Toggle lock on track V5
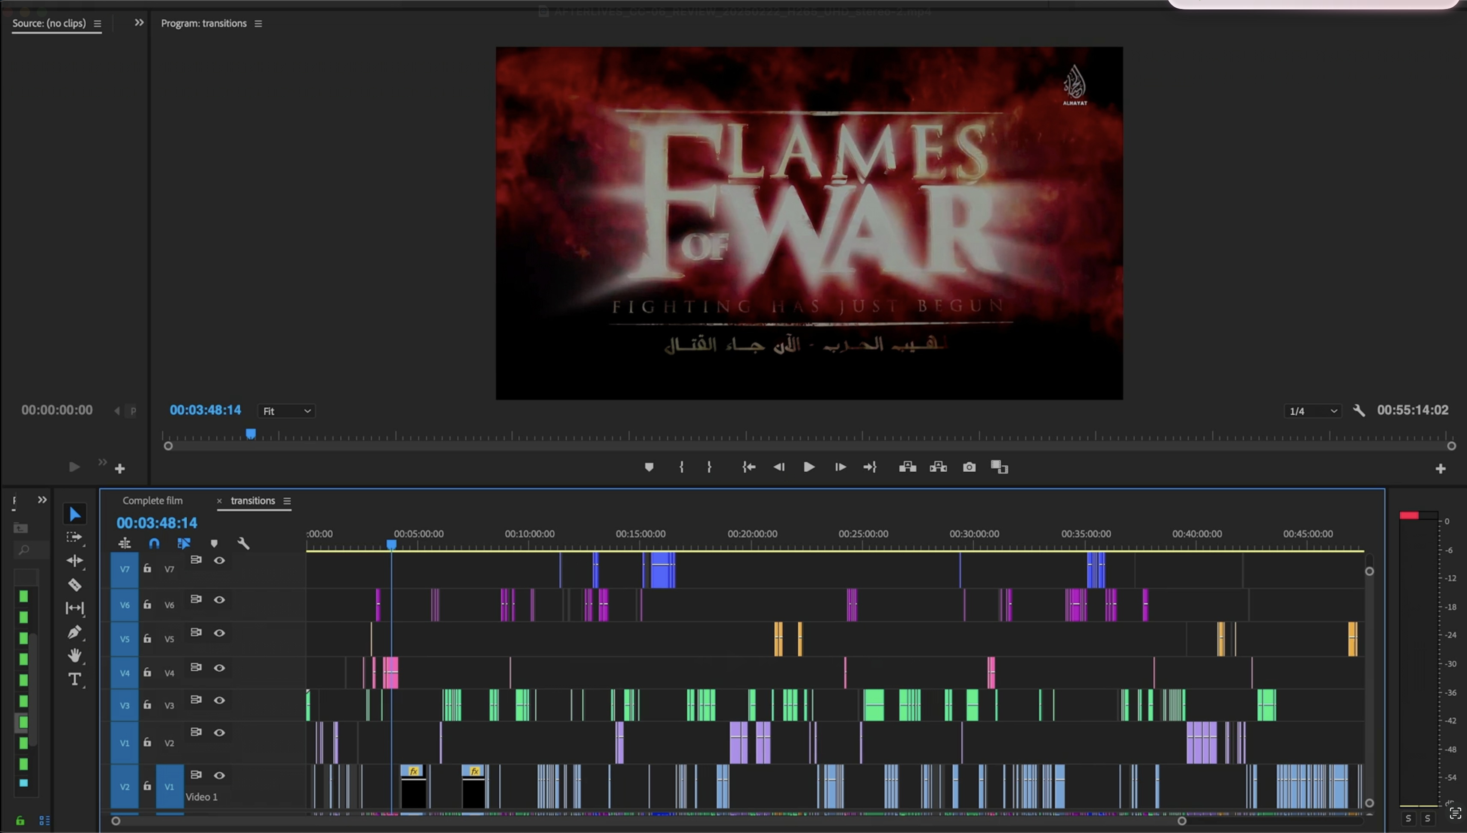This screenshot has height=833, width=1467. pyautogui.click(x=147, y=639)
